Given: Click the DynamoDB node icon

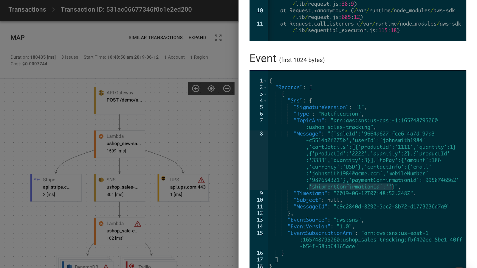Looking at the screenshot, I should point(69,266).
